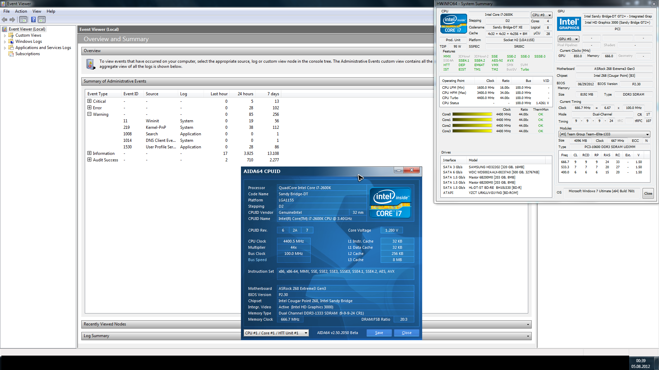The image size is (659, 370).
Task: Toggle Show/Hide Action Pane toolbar icon
Action: click(x=42, y=20)
